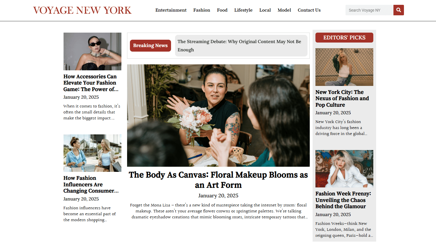Click the Breaking News button
The image size is (436, 243).
(150, 46)
